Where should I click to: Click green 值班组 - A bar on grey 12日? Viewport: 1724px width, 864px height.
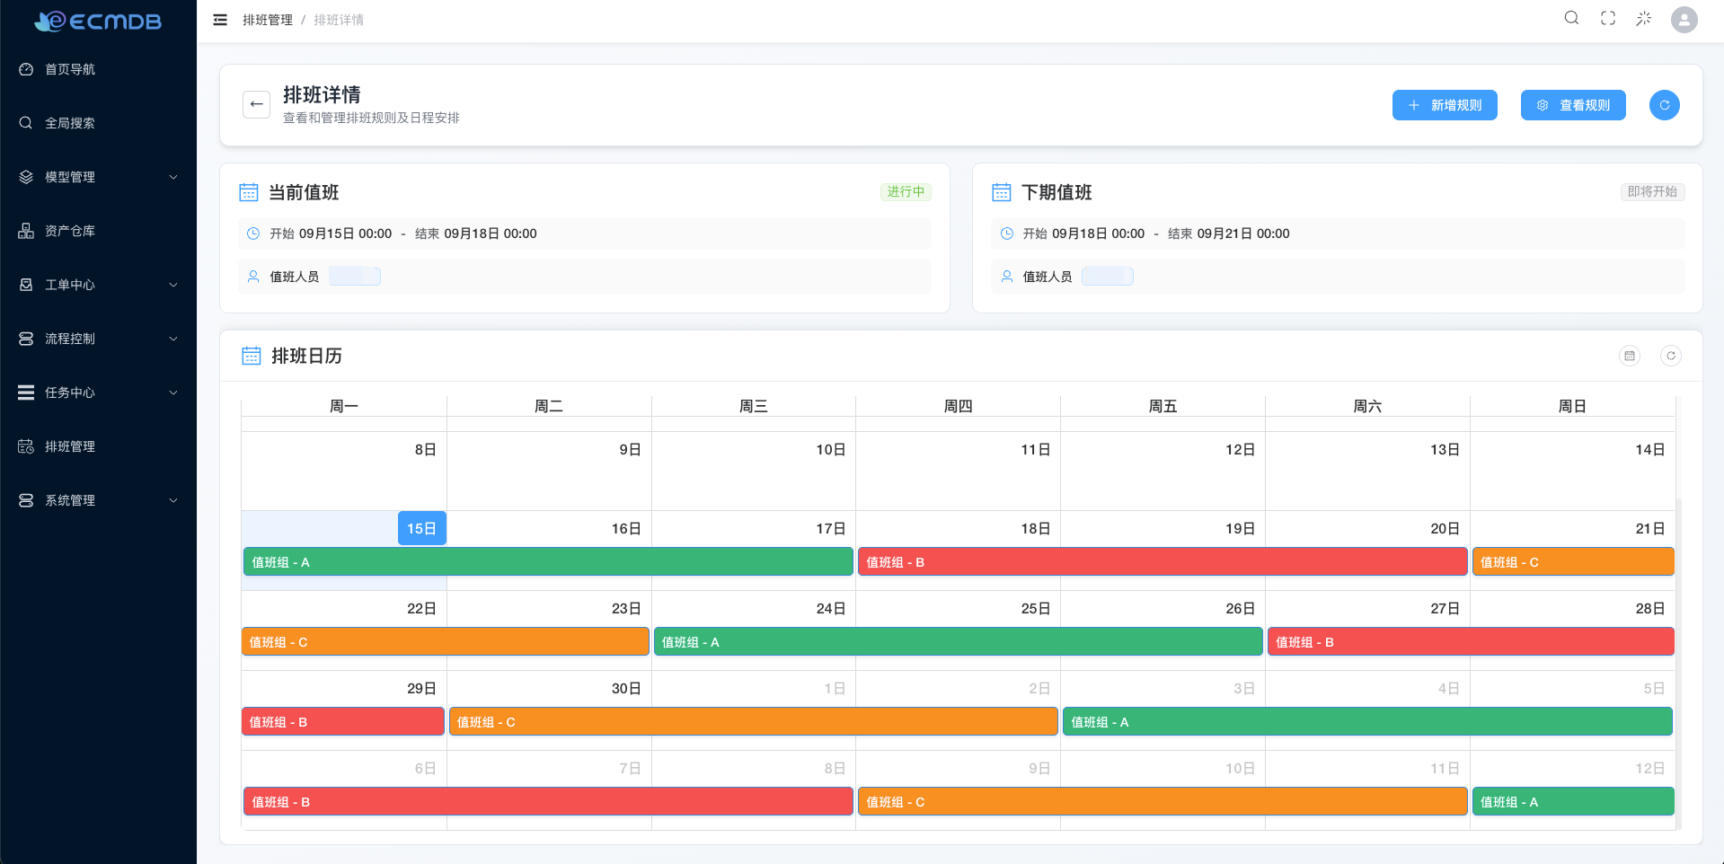[1573, 801]
